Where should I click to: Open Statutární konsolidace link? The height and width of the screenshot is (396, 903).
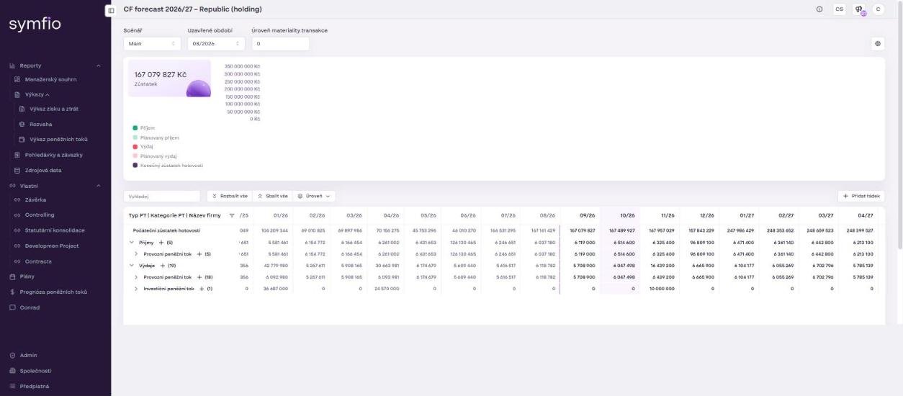coord(55,230)
